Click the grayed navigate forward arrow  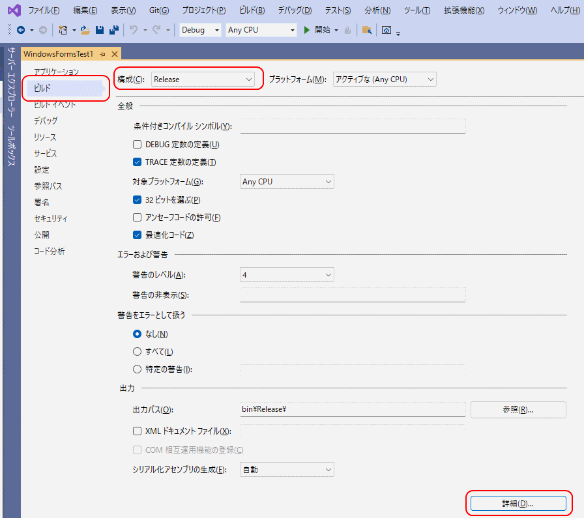pos(43,30)
